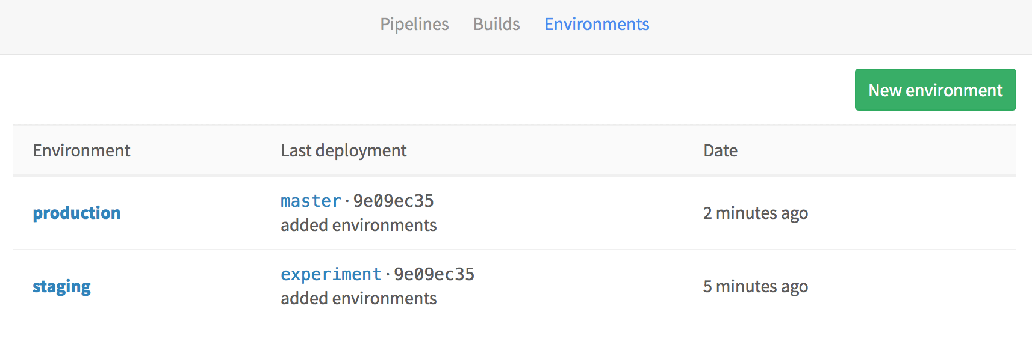
Task: Click the 5 minutes ago timestamp
Action: pos(756,286)
